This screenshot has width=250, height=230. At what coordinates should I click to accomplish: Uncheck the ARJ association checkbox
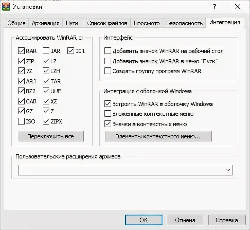[21, 81]
